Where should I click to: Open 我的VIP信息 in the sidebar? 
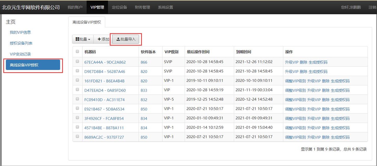click(20, 32)
